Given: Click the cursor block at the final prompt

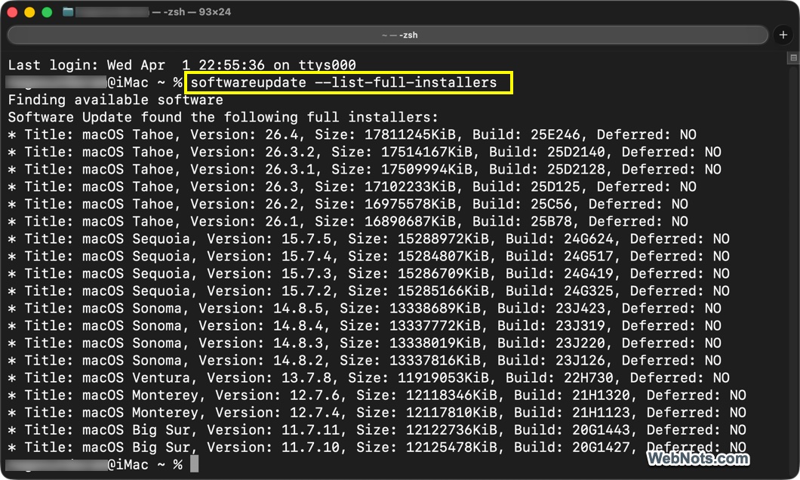Looking at the screenshot, I should point(195,463).
